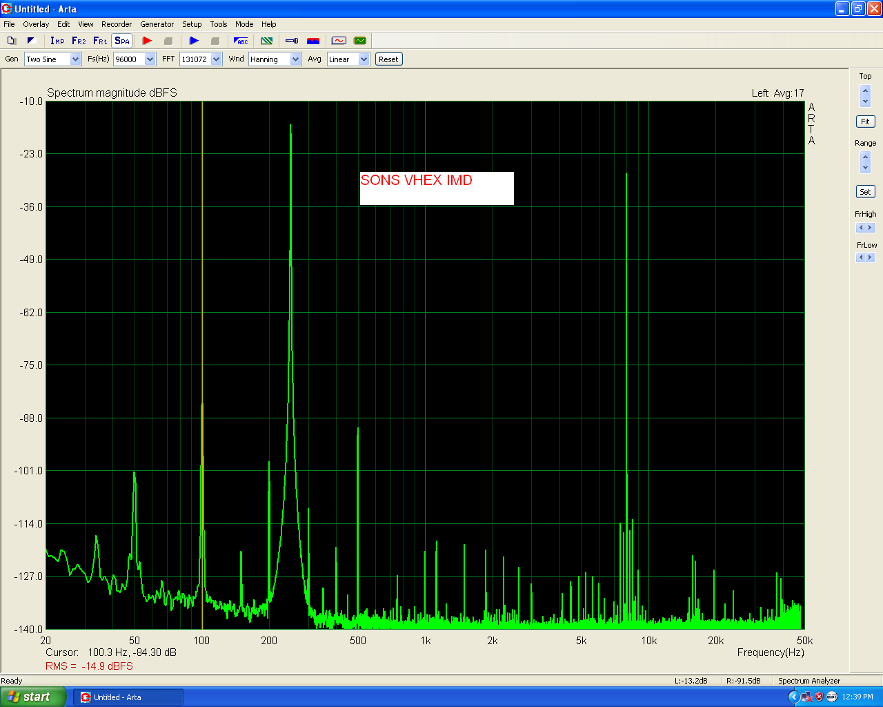
Task: Click the stop button beside red play
Action: click(168, 41)
